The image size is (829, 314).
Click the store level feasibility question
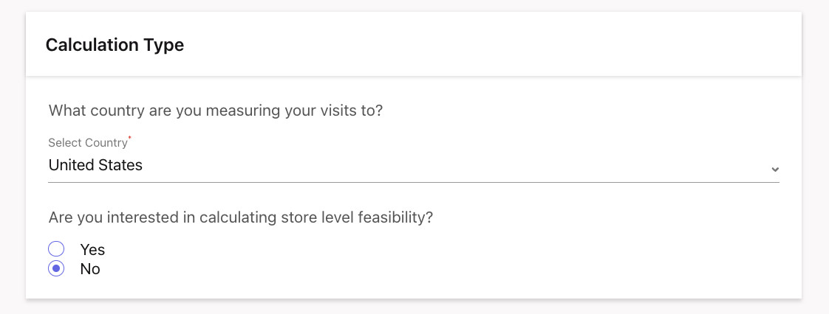pyautogui.click(x=240, y=217)
